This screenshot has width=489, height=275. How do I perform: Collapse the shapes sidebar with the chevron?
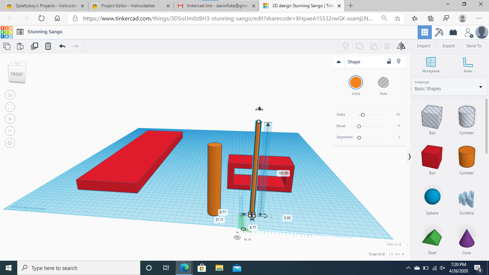(410, 156)
